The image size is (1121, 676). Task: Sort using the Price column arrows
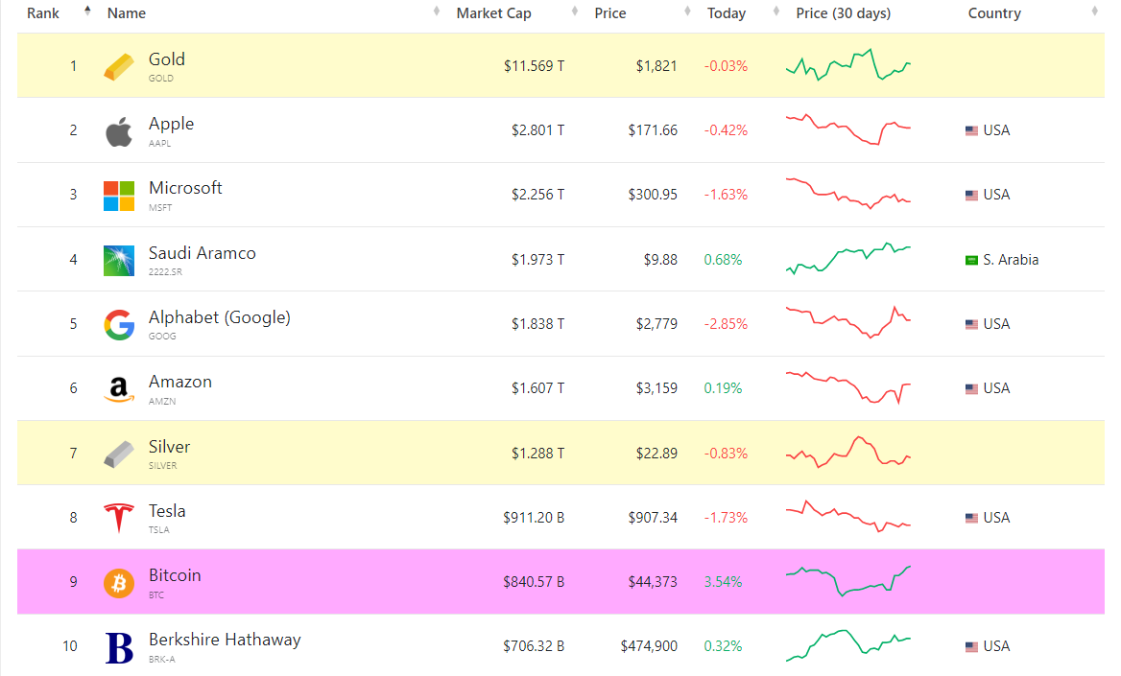687,10
